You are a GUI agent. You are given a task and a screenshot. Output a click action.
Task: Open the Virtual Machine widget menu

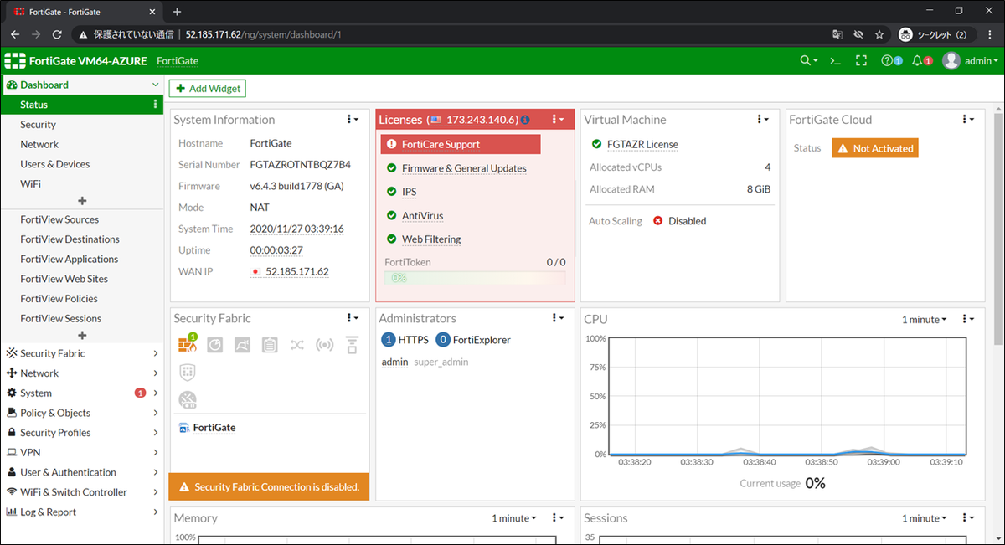763,120
